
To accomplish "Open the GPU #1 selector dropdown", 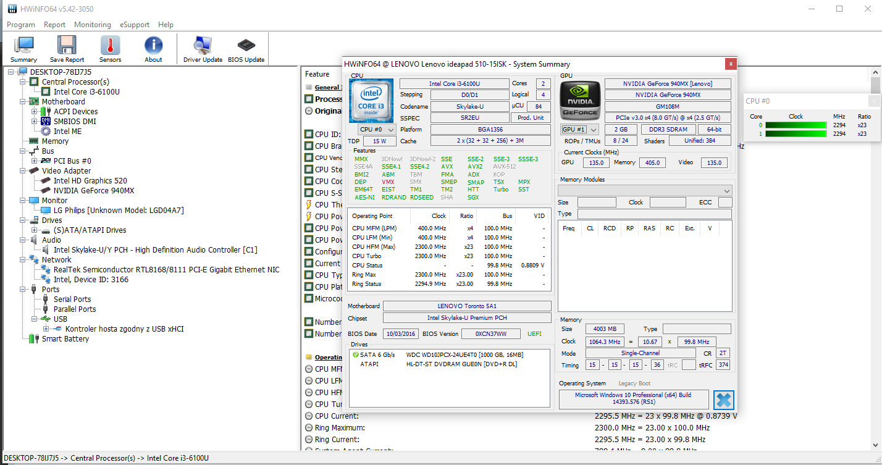I will [580, 130].
